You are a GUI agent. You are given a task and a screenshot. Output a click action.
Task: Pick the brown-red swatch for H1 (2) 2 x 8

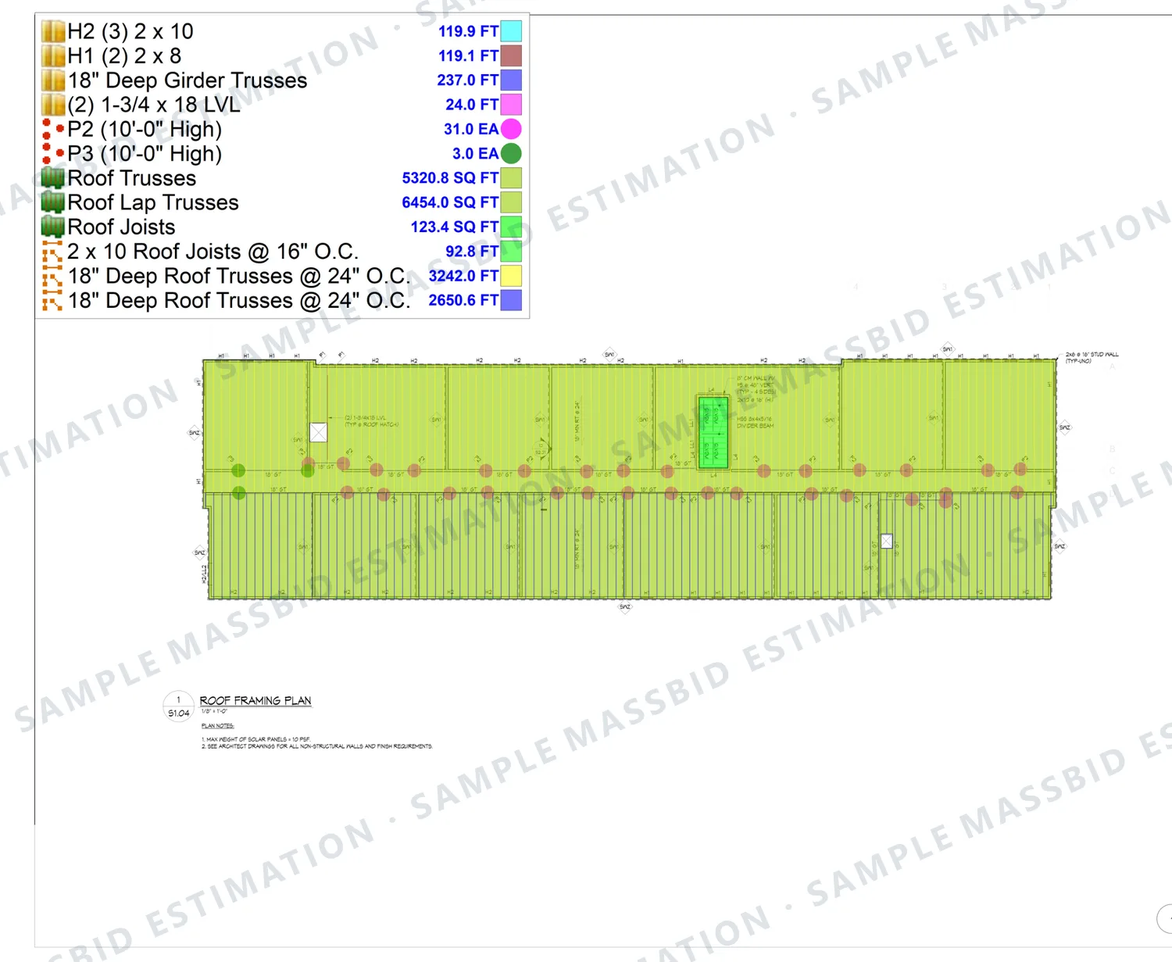[511, 55]
